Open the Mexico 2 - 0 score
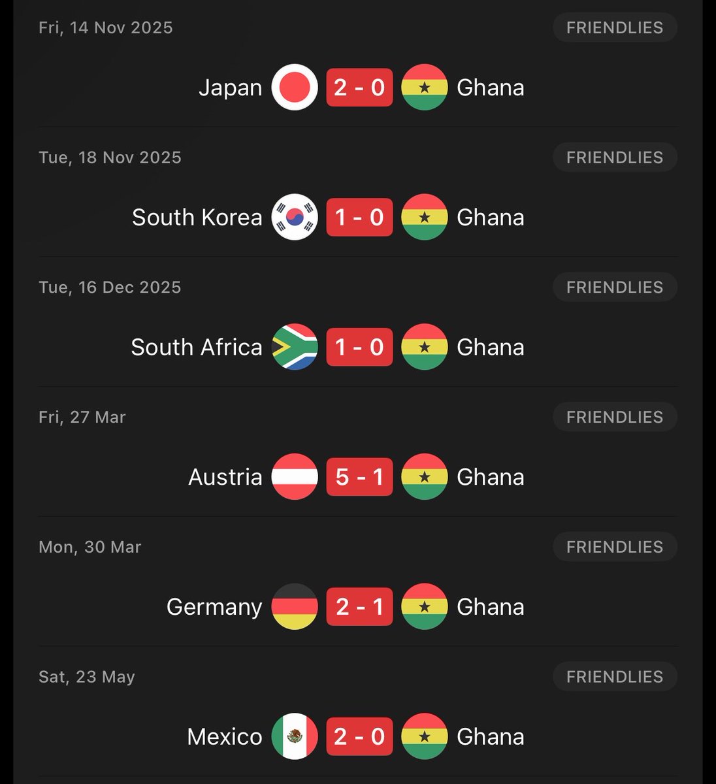This screenshot has width=716, height=784. [x=359, y=736]
